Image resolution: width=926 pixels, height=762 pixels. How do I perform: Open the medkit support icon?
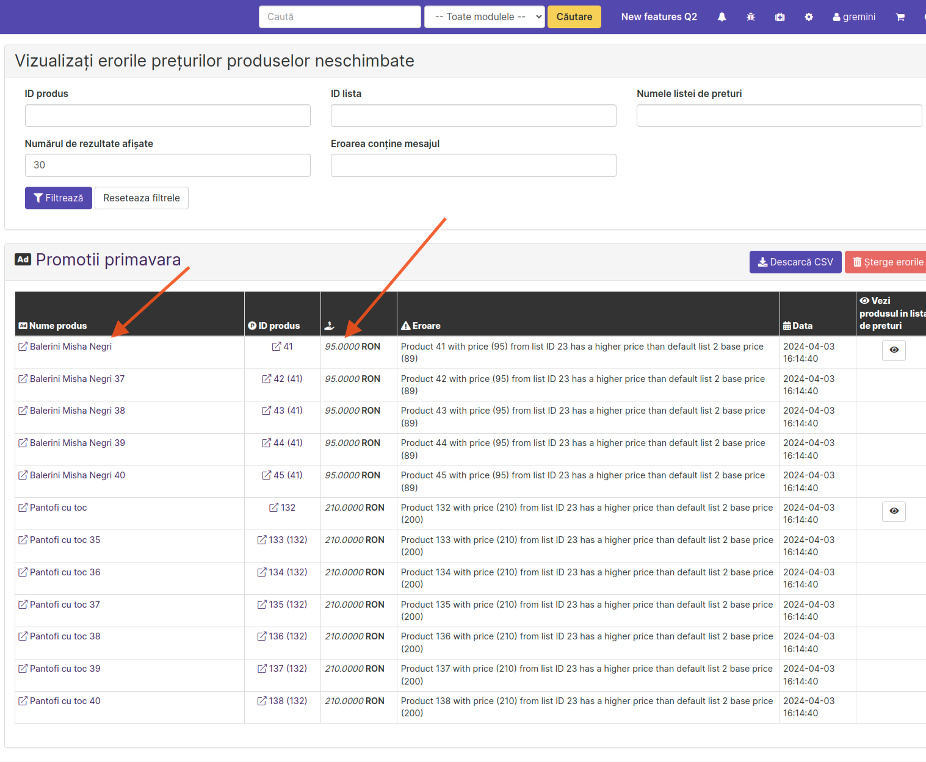coord(780,17)
